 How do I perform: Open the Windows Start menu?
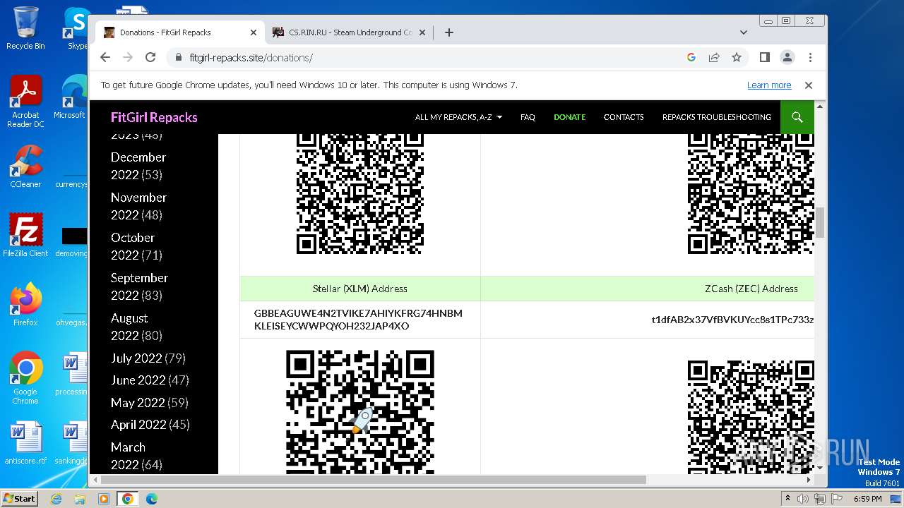click(x=19, y=498)
